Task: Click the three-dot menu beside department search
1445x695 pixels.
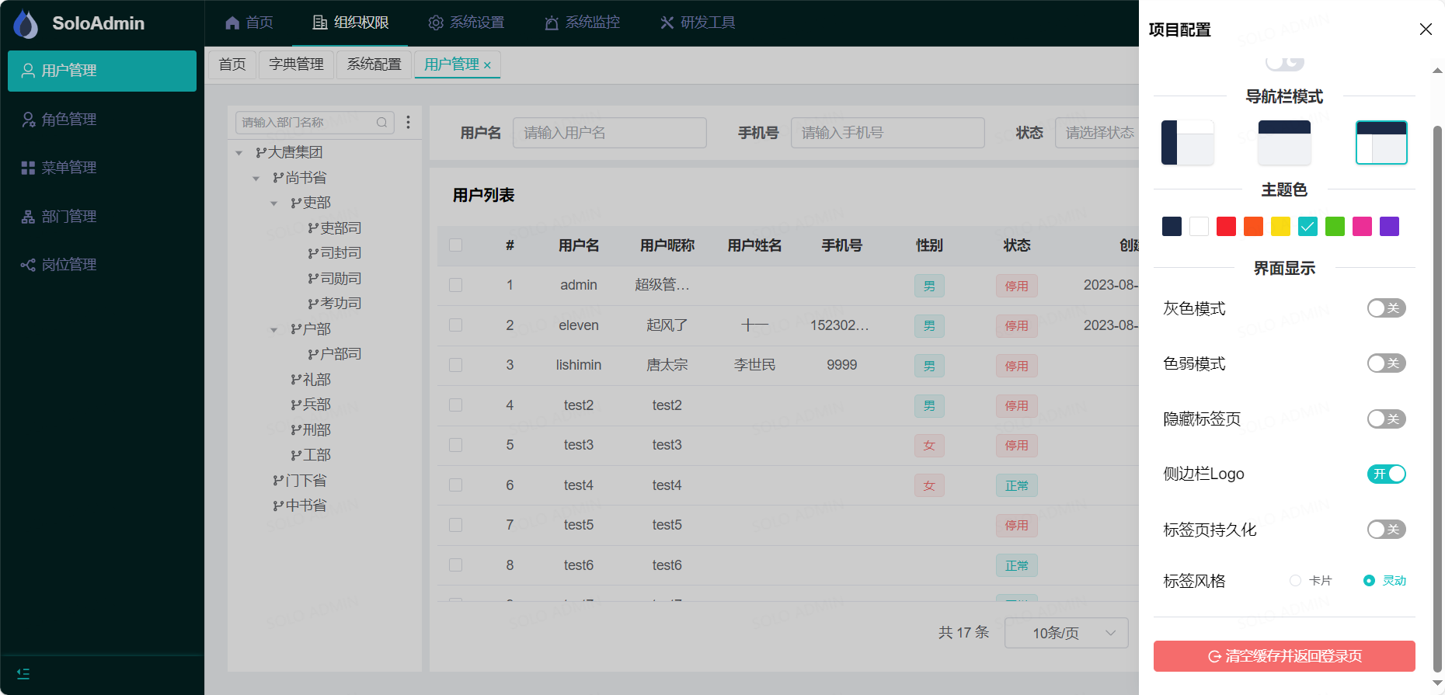Action: [408, 122]
